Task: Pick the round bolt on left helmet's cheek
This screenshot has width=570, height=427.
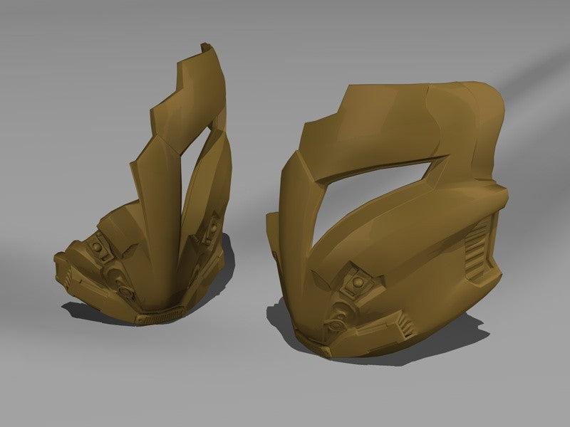Action: point(97,247)
